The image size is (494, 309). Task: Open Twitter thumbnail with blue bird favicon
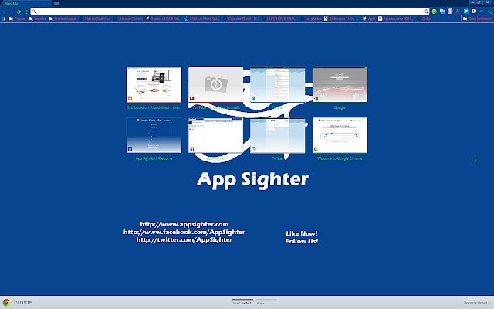coord(278,85)
